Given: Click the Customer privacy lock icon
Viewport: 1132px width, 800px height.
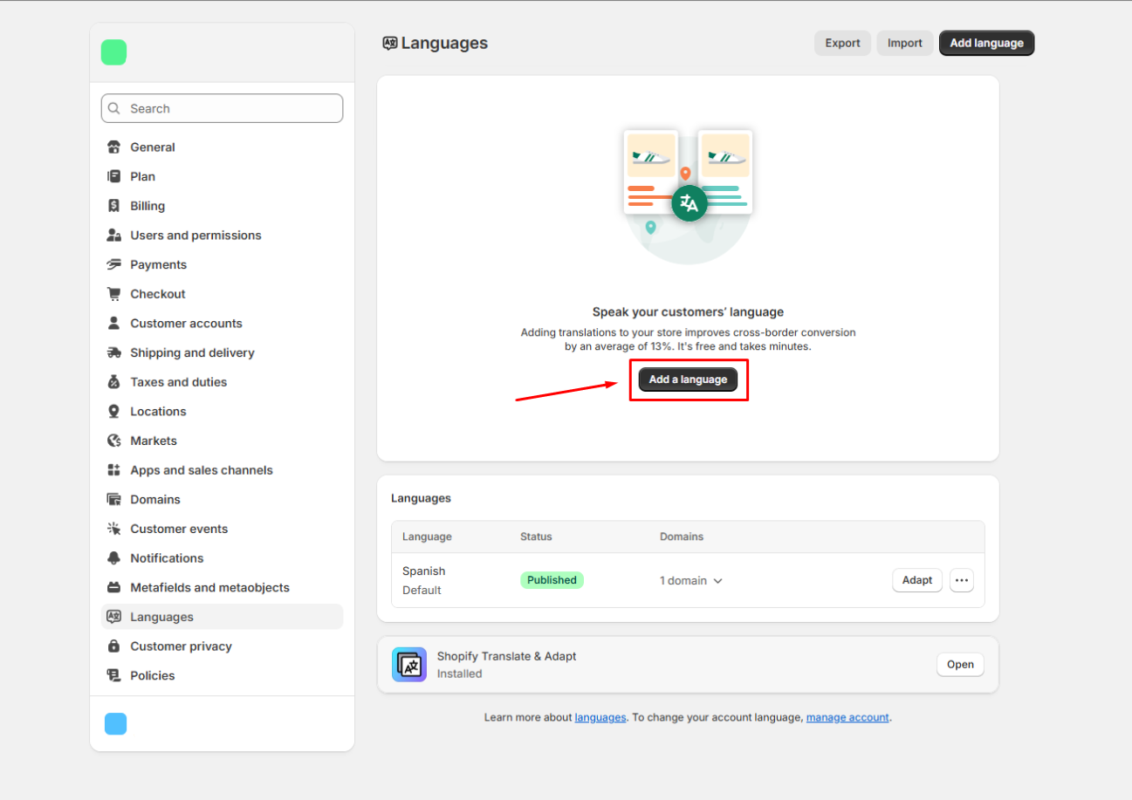Looking at the screenshot, I should pos(113,646).
